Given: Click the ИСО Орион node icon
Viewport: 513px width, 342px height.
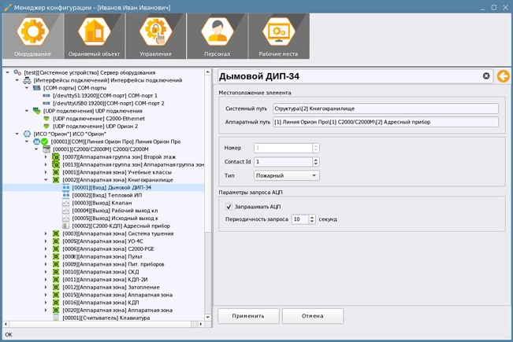Looking at the screenshot, I should click(x=27, y=134).
